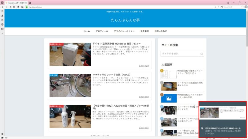Bookmark this page from the address bar
Screen dimensions: 248x139
tap(215, 7)
